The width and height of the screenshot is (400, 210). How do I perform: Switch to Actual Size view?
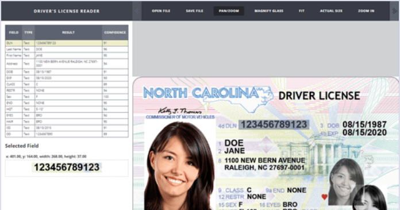point(331,11)
